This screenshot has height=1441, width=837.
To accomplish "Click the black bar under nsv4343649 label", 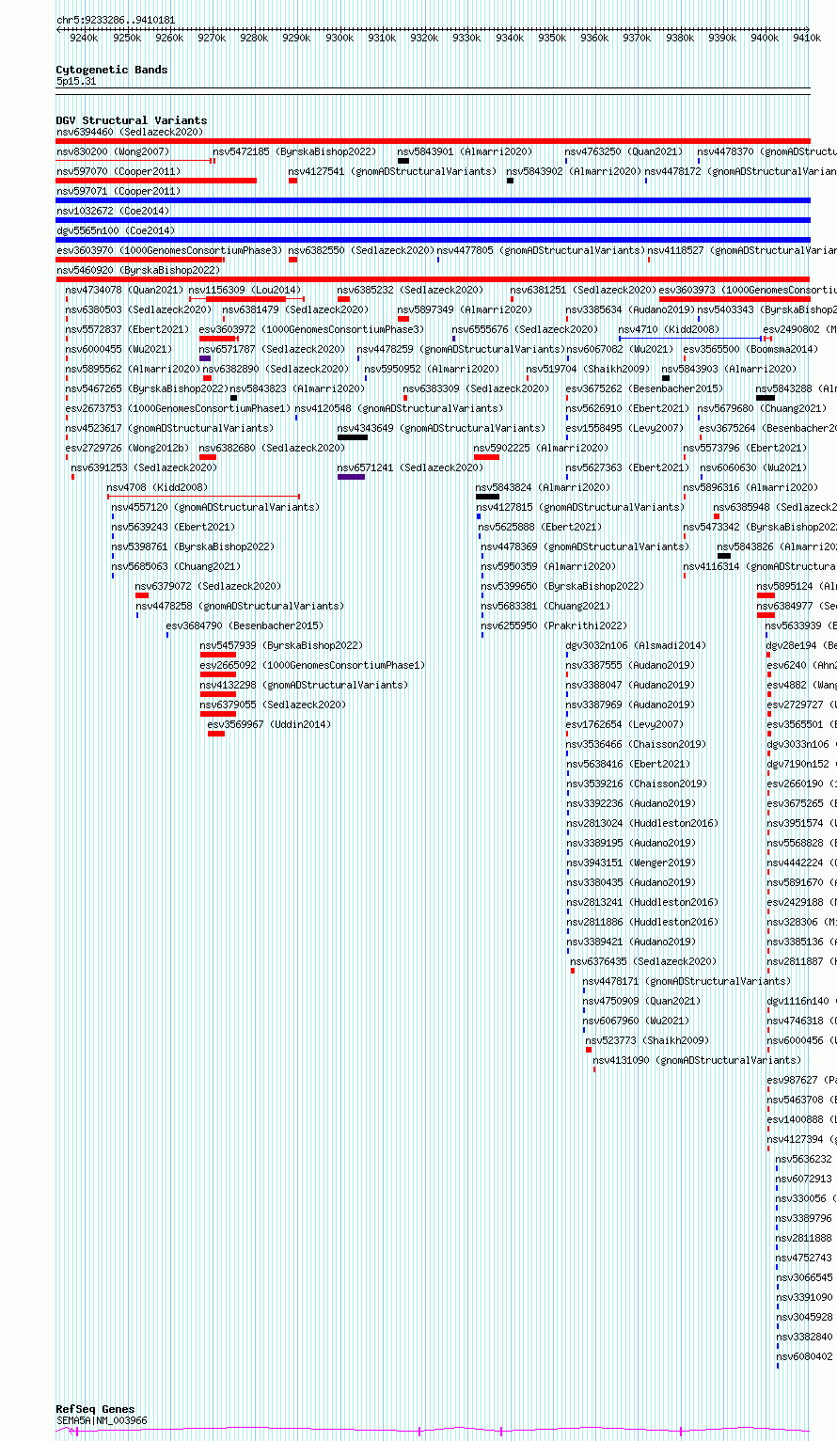I will [353, 437].
